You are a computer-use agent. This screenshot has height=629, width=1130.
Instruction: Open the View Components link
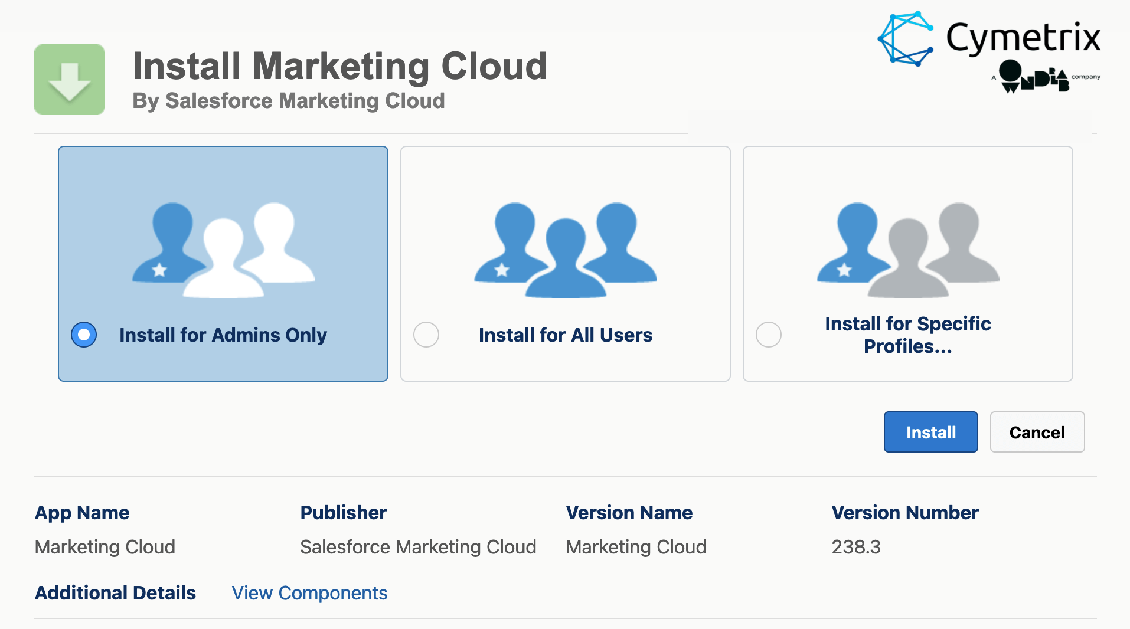(x=309, y=593)
